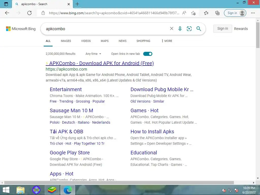Viewport: 260px width, 195px height.
Task: Open Edge settings and more ellipsis
Action: tap(253, 13)
